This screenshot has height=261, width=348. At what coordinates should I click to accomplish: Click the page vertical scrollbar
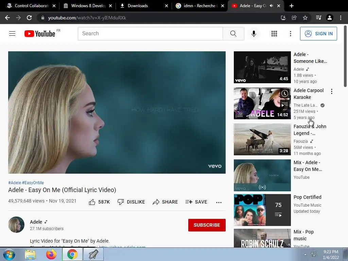(345, 57)
